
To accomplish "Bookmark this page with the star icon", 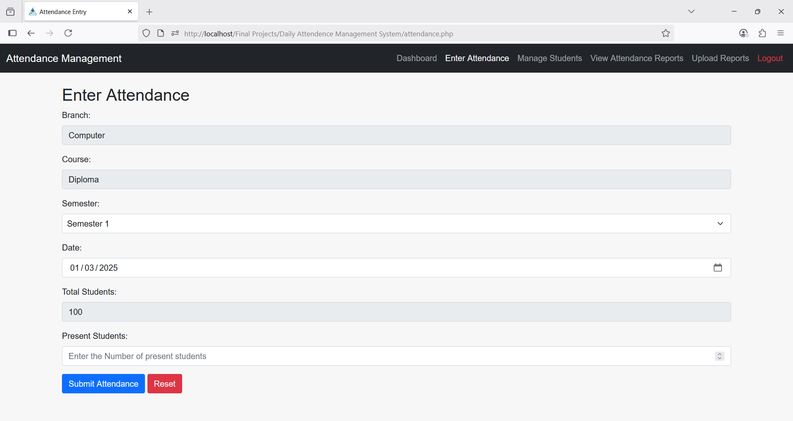I will tap(665, 33).
